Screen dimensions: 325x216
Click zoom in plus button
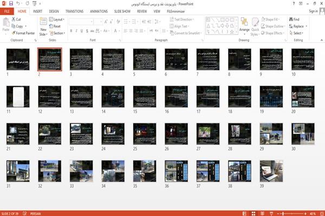tap(305, 213)
